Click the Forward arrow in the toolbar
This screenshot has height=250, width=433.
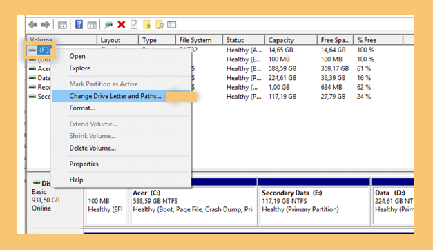(46, 25)
